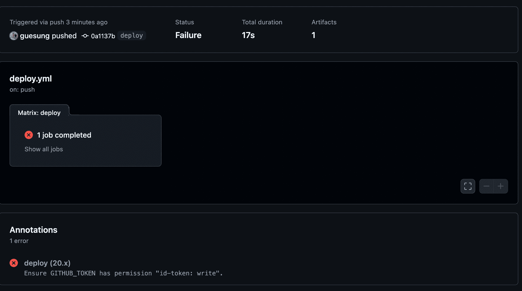The image size is (522, 291).
Task: Click the Artifacts count 1
Action: pos(313,35)
